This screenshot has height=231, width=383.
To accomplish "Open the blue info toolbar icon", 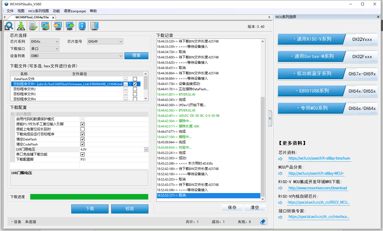I will coord(82,26).
